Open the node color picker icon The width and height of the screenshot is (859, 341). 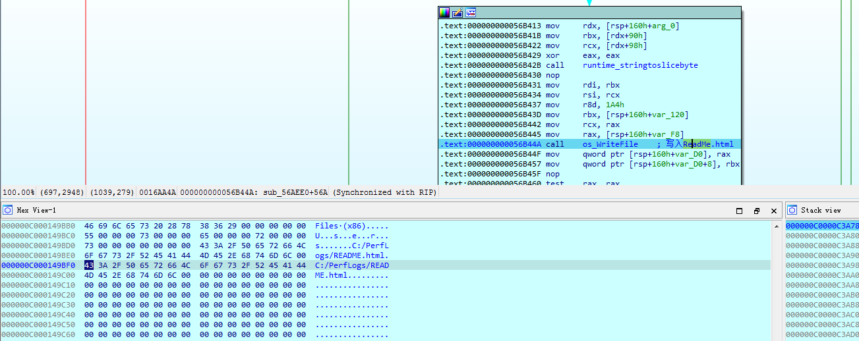point(444,13)
